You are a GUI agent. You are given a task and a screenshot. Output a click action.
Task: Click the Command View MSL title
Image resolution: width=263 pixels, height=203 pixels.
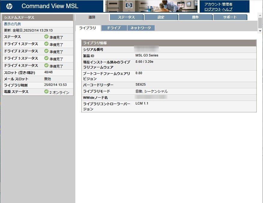click(50, 6)
